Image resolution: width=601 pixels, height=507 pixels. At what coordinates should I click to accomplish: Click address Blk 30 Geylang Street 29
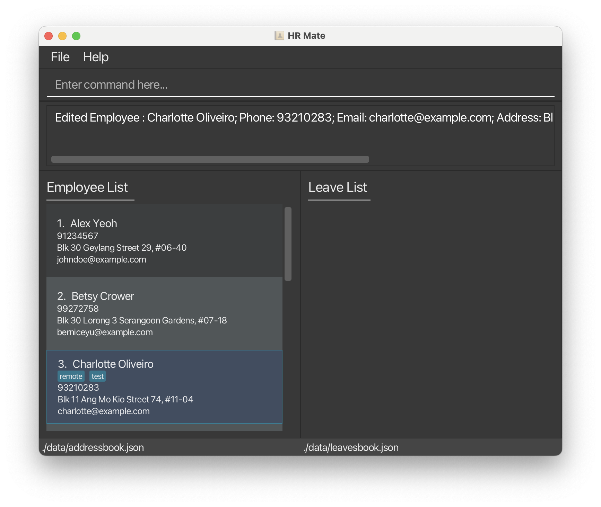coord(122,248)
